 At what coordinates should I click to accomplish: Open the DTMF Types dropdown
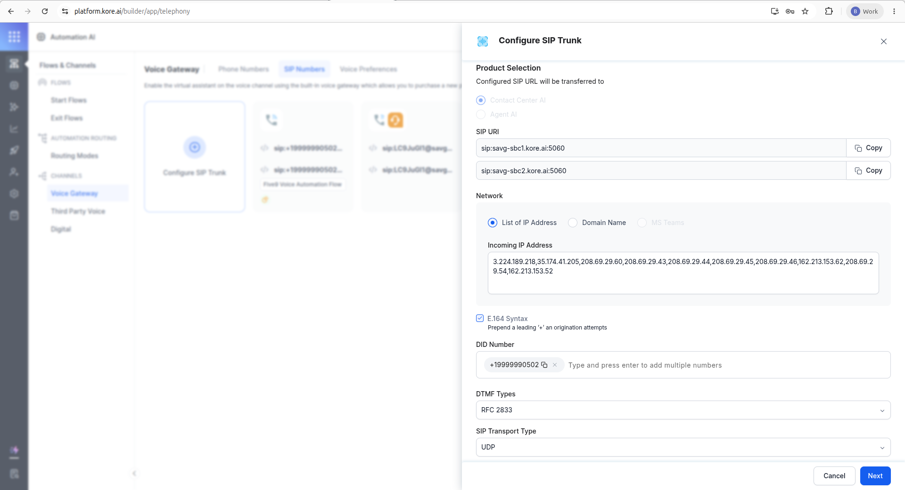click(x=683, y=410)
